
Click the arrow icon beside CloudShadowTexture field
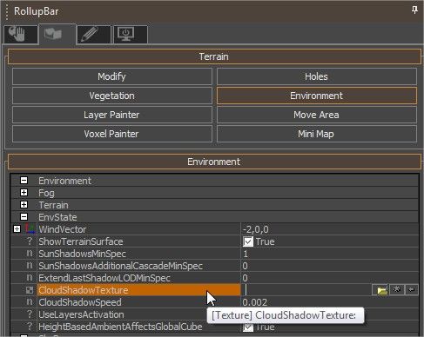click(412, 289)
